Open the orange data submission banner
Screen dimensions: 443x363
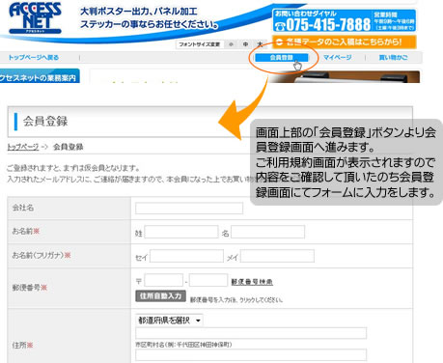(x=344, y=42)
